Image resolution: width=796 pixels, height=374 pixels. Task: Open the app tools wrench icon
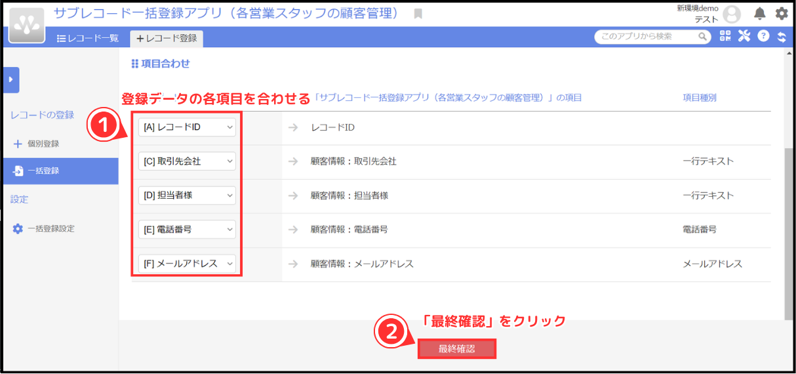(744, 37)
